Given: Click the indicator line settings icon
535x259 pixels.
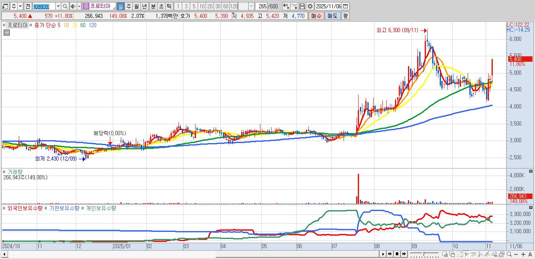Looking at the screenshot, I should [x=294, y=6].
